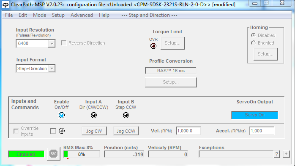Click the Input A direction LED indicator

click(94, 115)
